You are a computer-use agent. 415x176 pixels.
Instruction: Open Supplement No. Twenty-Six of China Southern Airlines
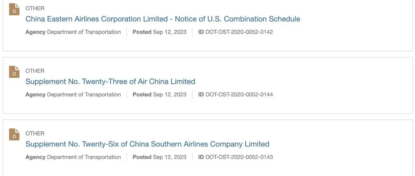pos(148,144)
